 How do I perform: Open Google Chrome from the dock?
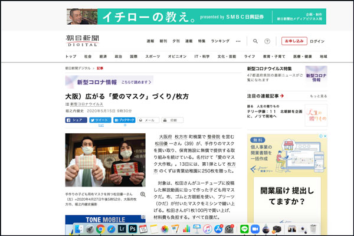click(100, 228)
